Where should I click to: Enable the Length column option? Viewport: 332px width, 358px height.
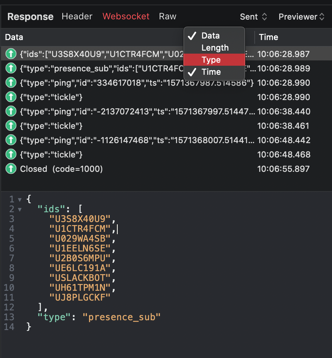pyautogui.click(x=215, y=48)
